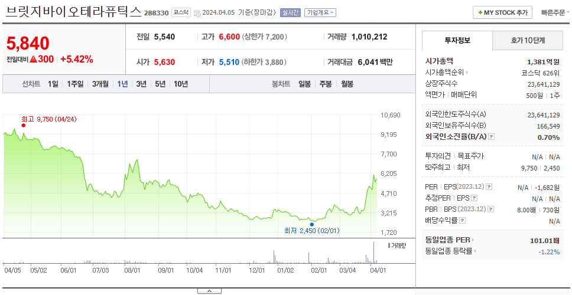
Task: Click help icon next to 외국인소진율(B/A)
Action: coord(492,137)
